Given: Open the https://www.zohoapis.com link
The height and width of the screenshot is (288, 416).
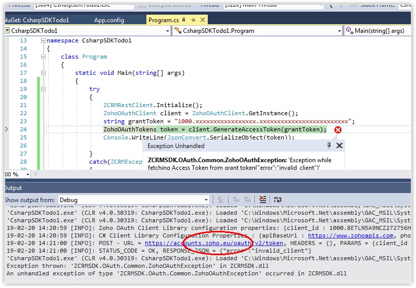Looking at the screenshot, I should click(351, 235).
